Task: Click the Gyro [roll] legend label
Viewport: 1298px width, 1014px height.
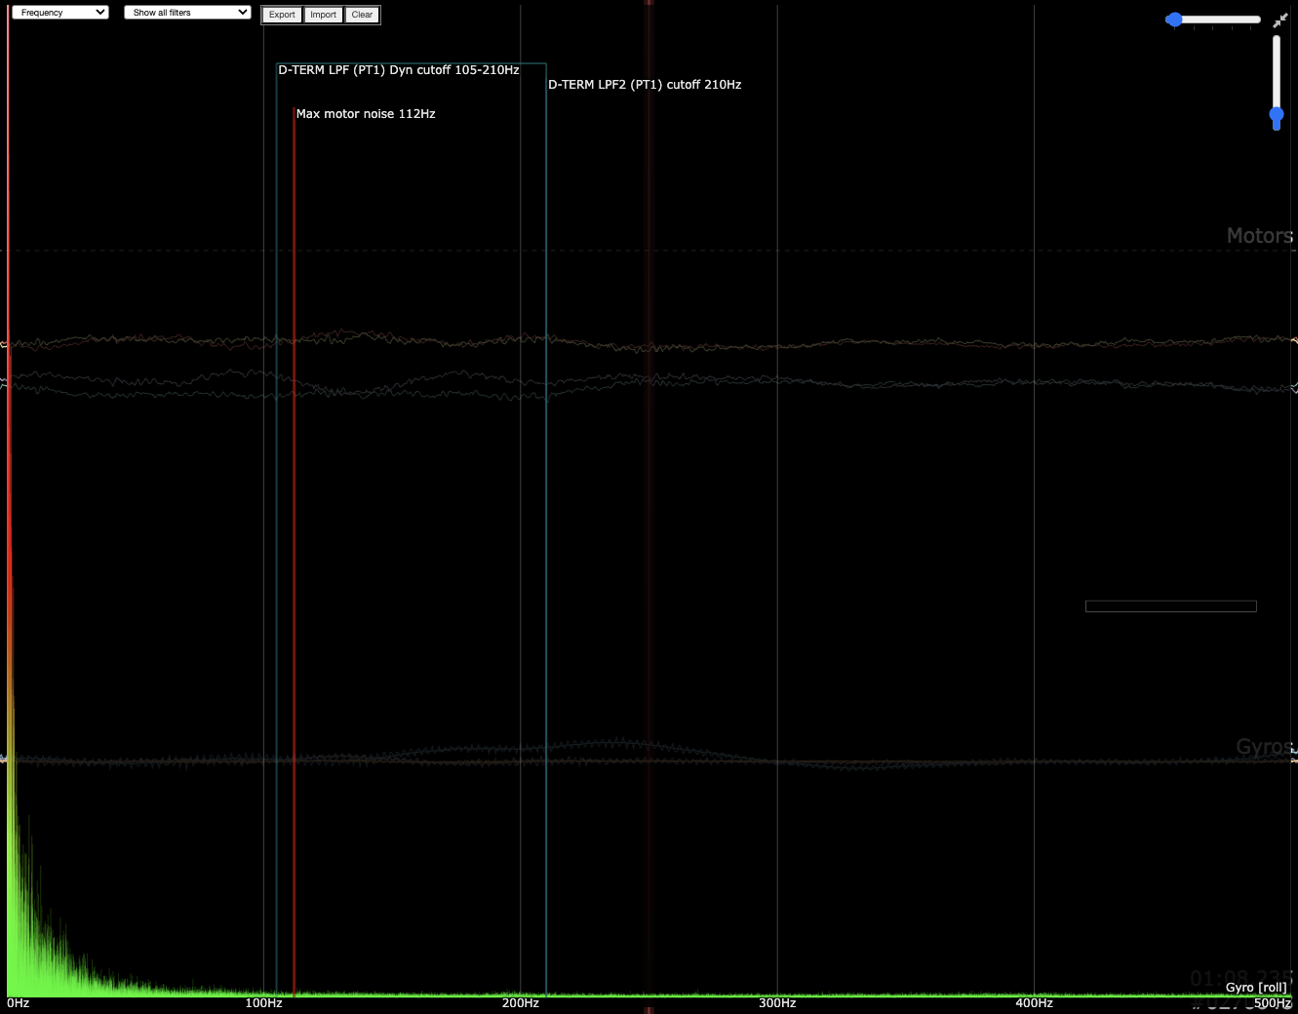Action: 1255,988
